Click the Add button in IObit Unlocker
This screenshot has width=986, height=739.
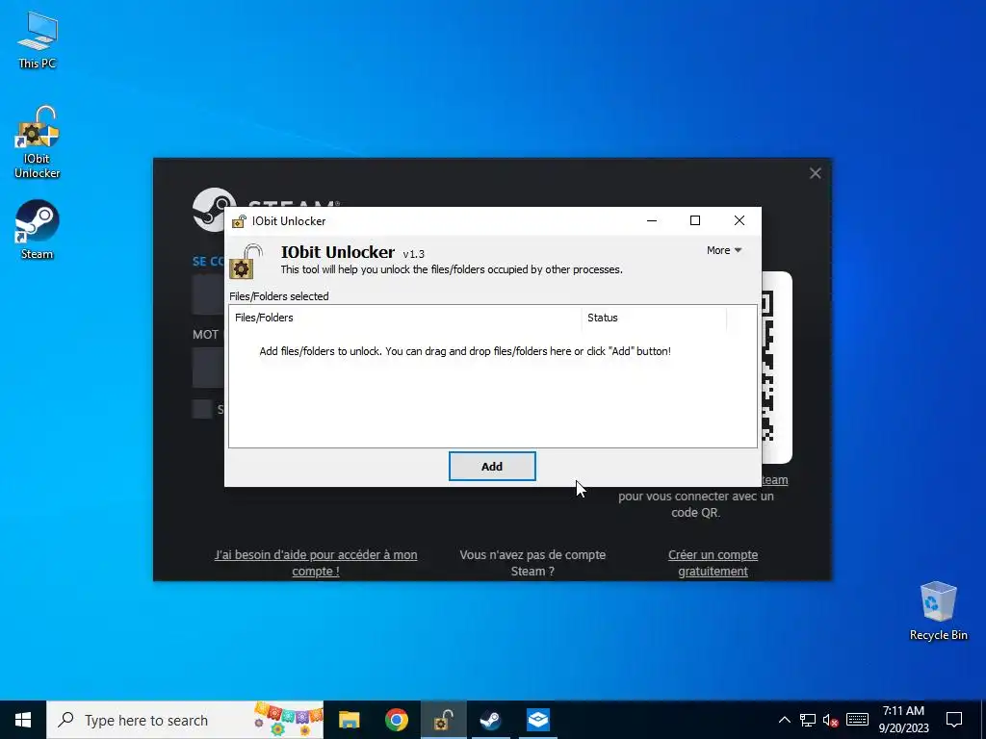(492, 467)
